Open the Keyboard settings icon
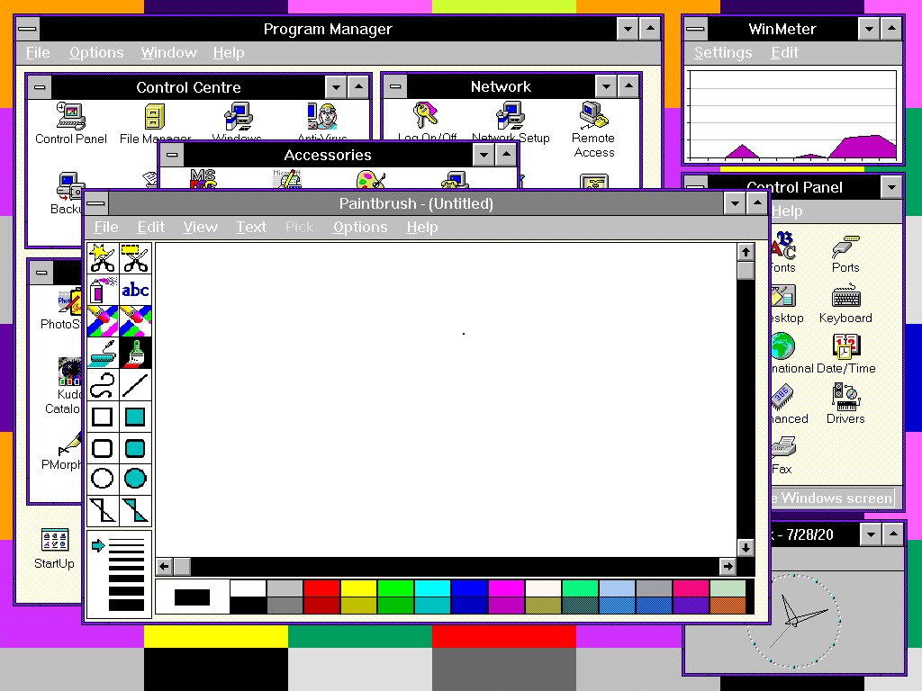Image resolution: width=922 pixels, height=691 pixels. (x=845, y=297)
